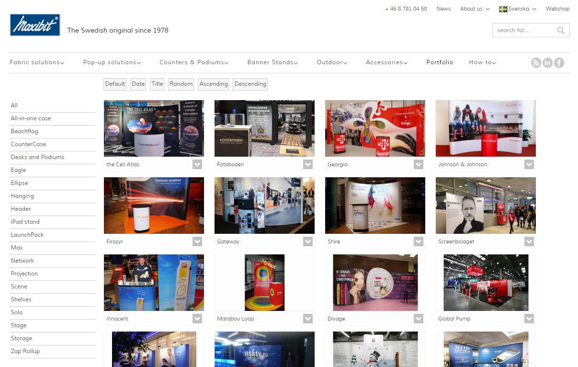Sort portfolio by Date

pos(138,84)
